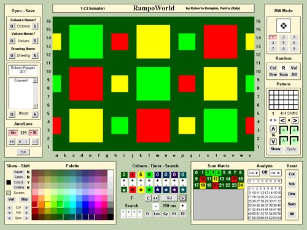307x230 pixels.
Task: Toggle the Analysis Off switch
Action: 265,172
